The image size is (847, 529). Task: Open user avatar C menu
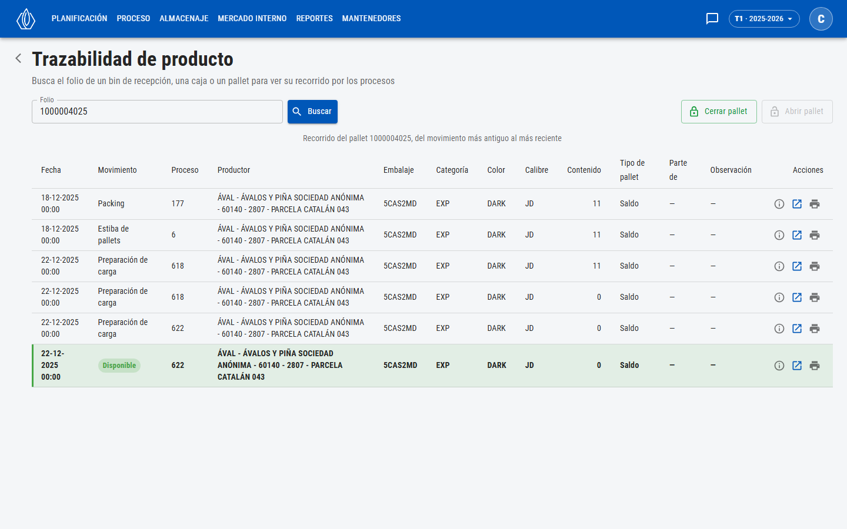[x=821, y=19]
